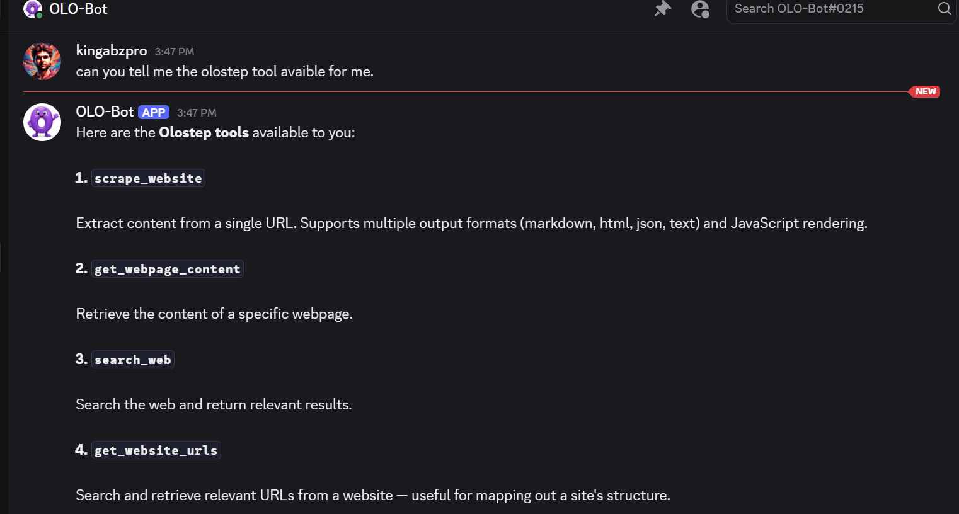Click the bold Olostep tools text
959x514 pixels.
click(204, 132)
